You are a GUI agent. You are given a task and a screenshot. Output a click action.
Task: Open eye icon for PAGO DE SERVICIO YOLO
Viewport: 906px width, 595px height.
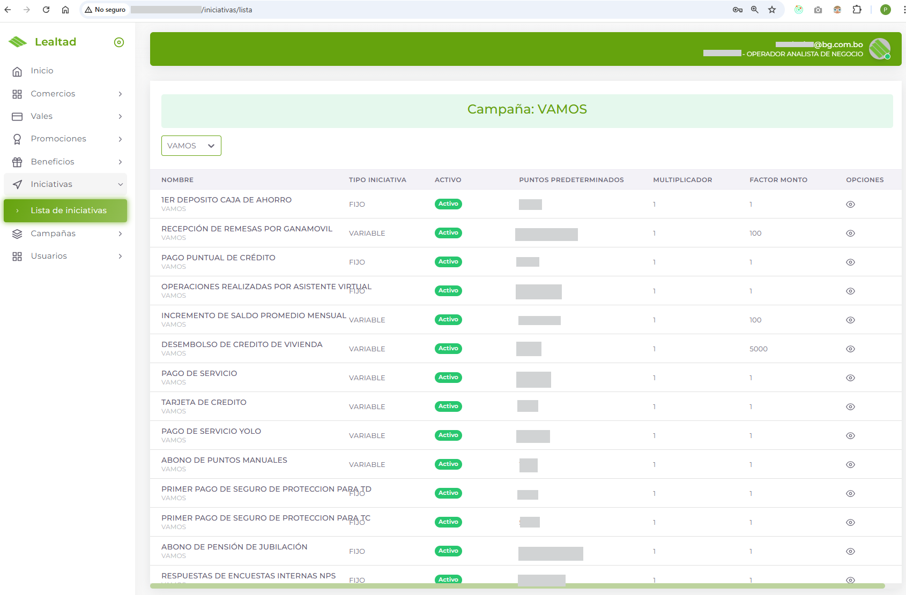tap(850, 435)
